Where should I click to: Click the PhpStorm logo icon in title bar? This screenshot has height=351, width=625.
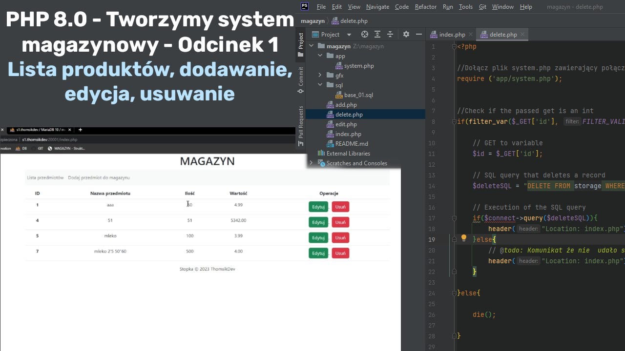[x=305, y=6]
